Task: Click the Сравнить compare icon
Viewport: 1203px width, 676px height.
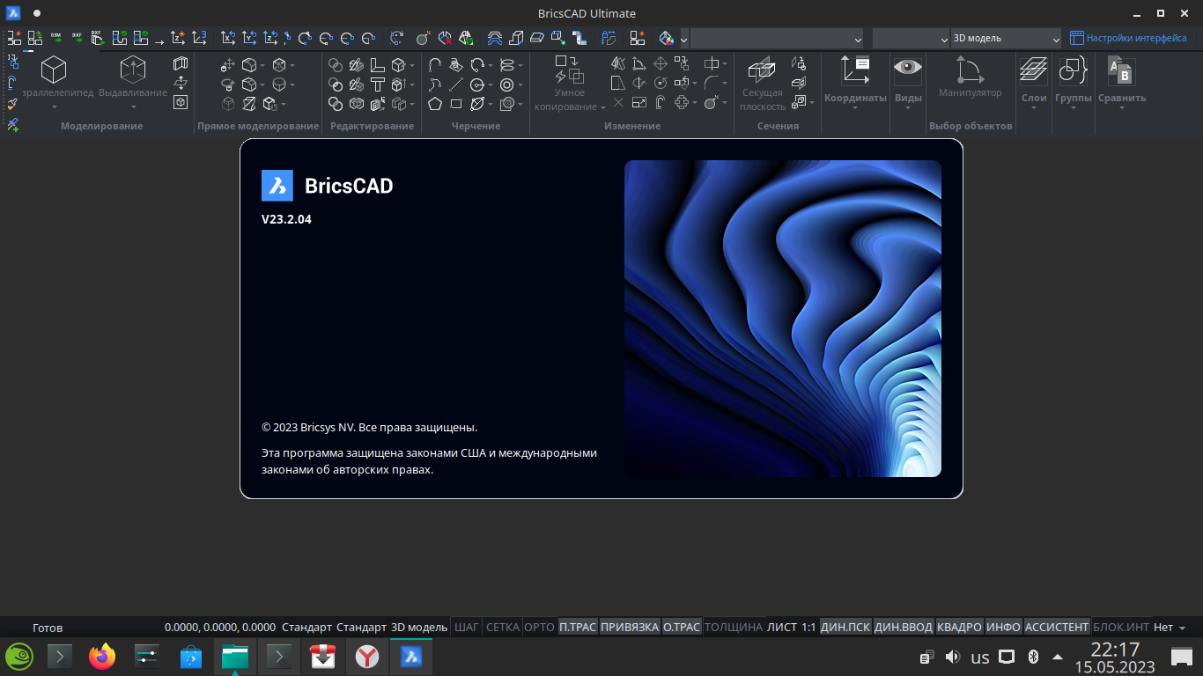Action: tap(1121, 70)
